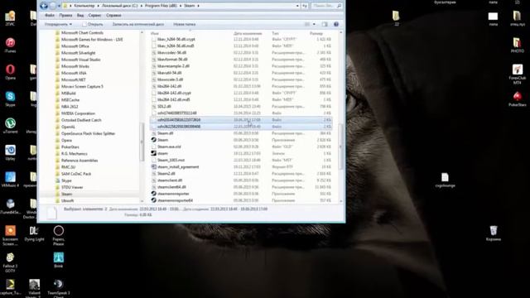Click Записать на оптический диск button

[138, 24]
